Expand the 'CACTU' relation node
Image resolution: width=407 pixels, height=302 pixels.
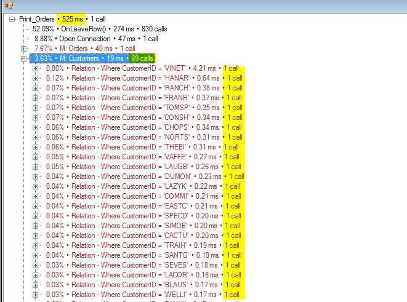pos(35,236)
